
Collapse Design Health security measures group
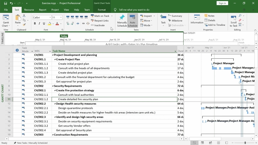coord(55,104)
